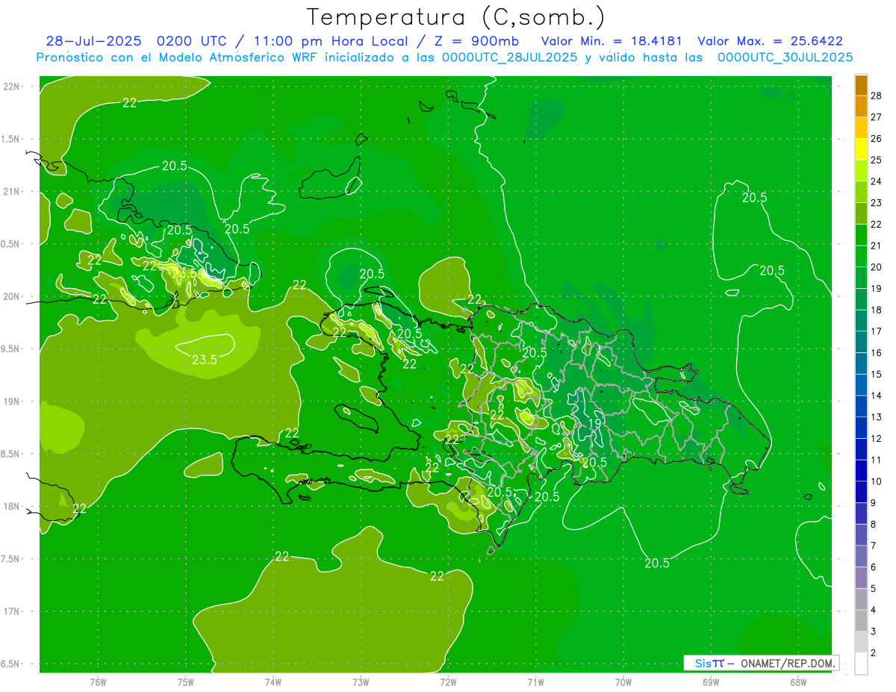Select "Valor Max. = 25.6422" text

click(x=770, y=41)
